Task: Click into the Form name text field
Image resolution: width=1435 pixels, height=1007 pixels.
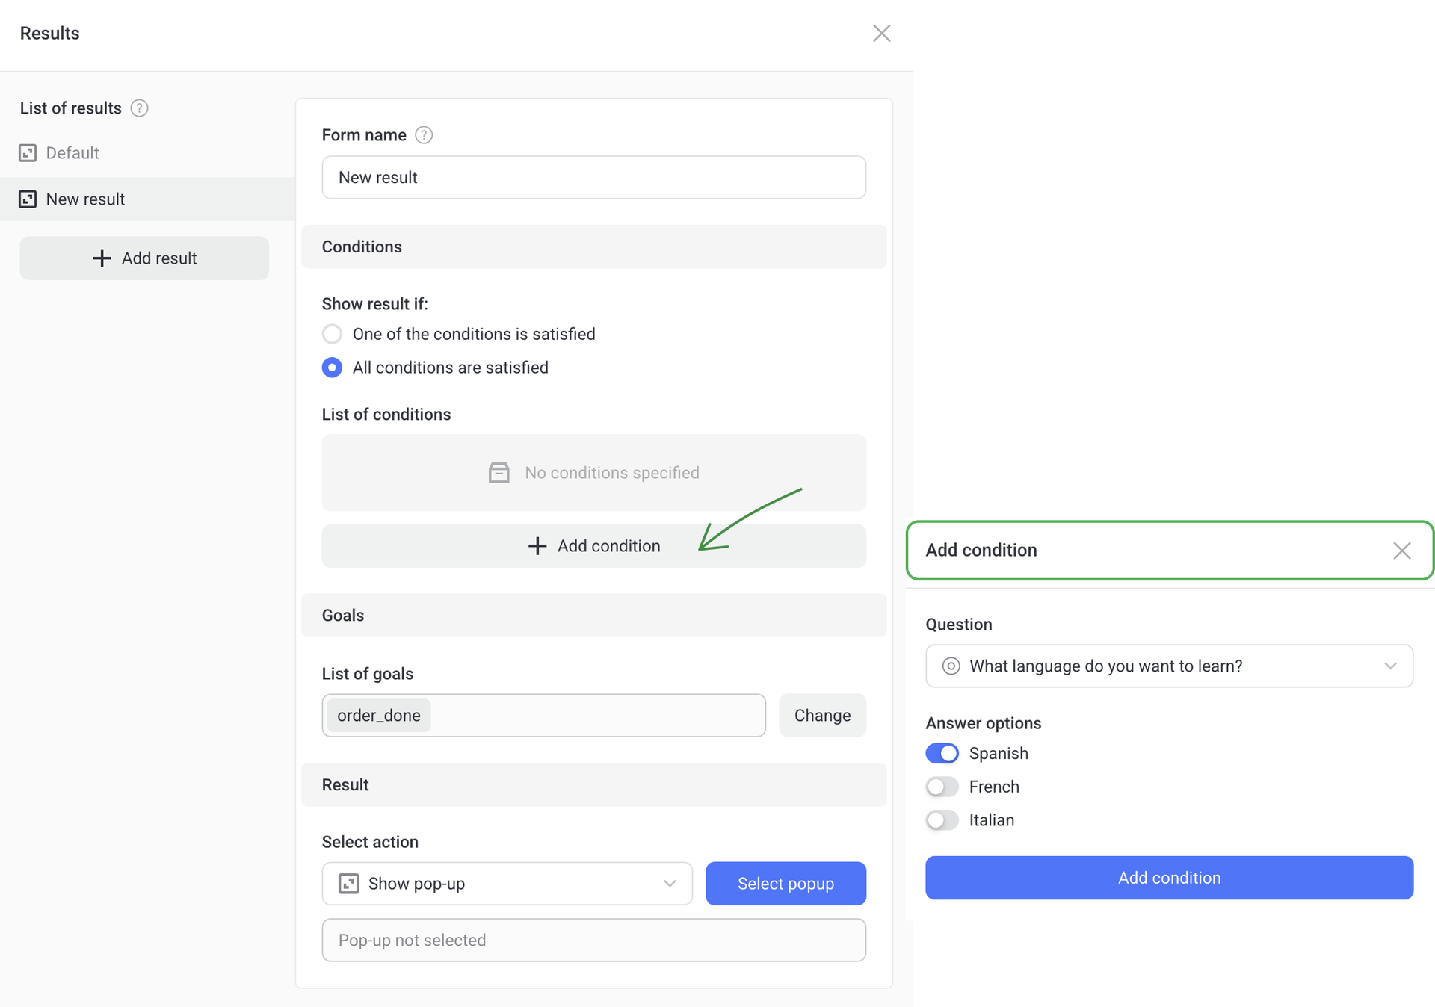Action: click(593, 178)
